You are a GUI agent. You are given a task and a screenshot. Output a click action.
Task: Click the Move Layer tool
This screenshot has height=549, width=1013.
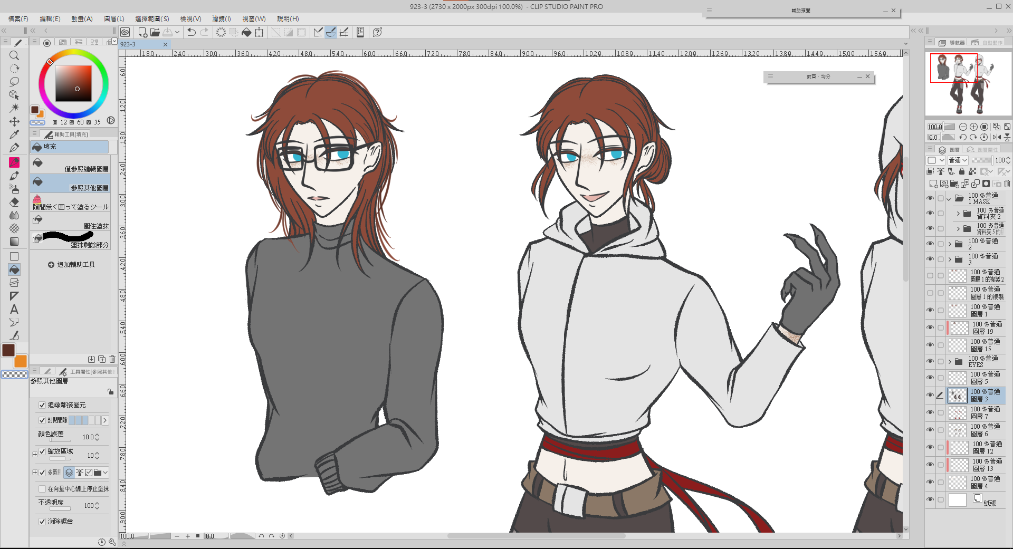14,121
